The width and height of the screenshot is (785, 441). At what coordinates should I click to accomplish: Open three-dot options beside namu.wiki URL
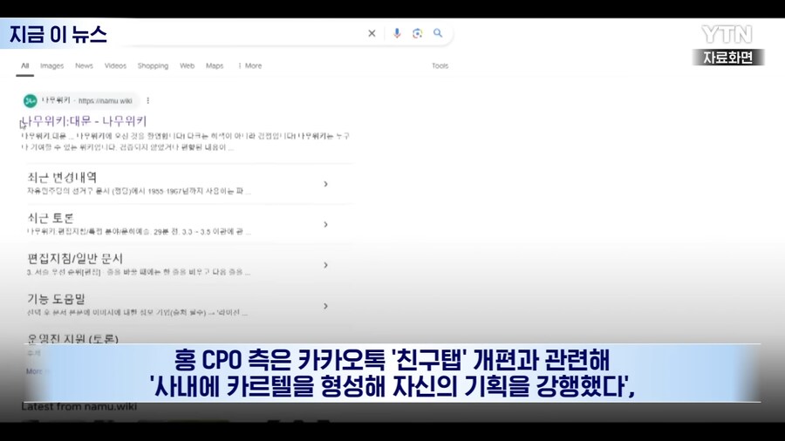148,100
